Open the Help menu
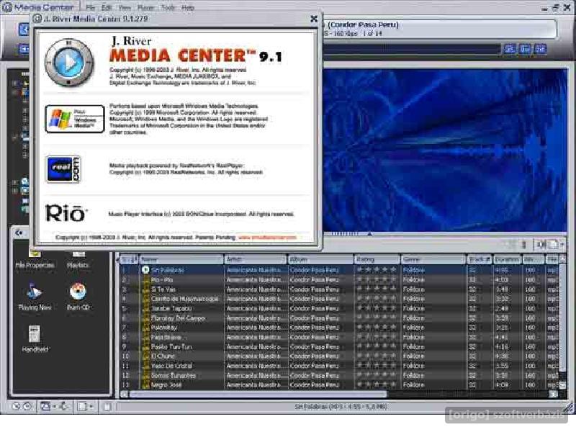 (188, 7)
